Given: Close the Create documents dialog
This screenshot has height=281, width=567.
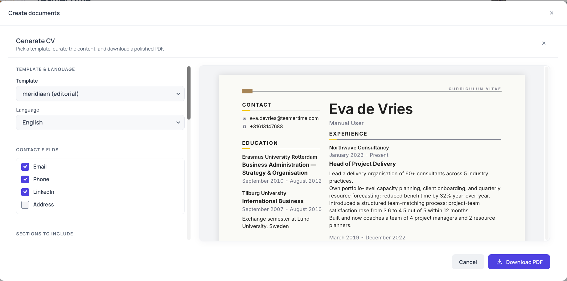Looking at the screenshot, I should tap(551, 13).
